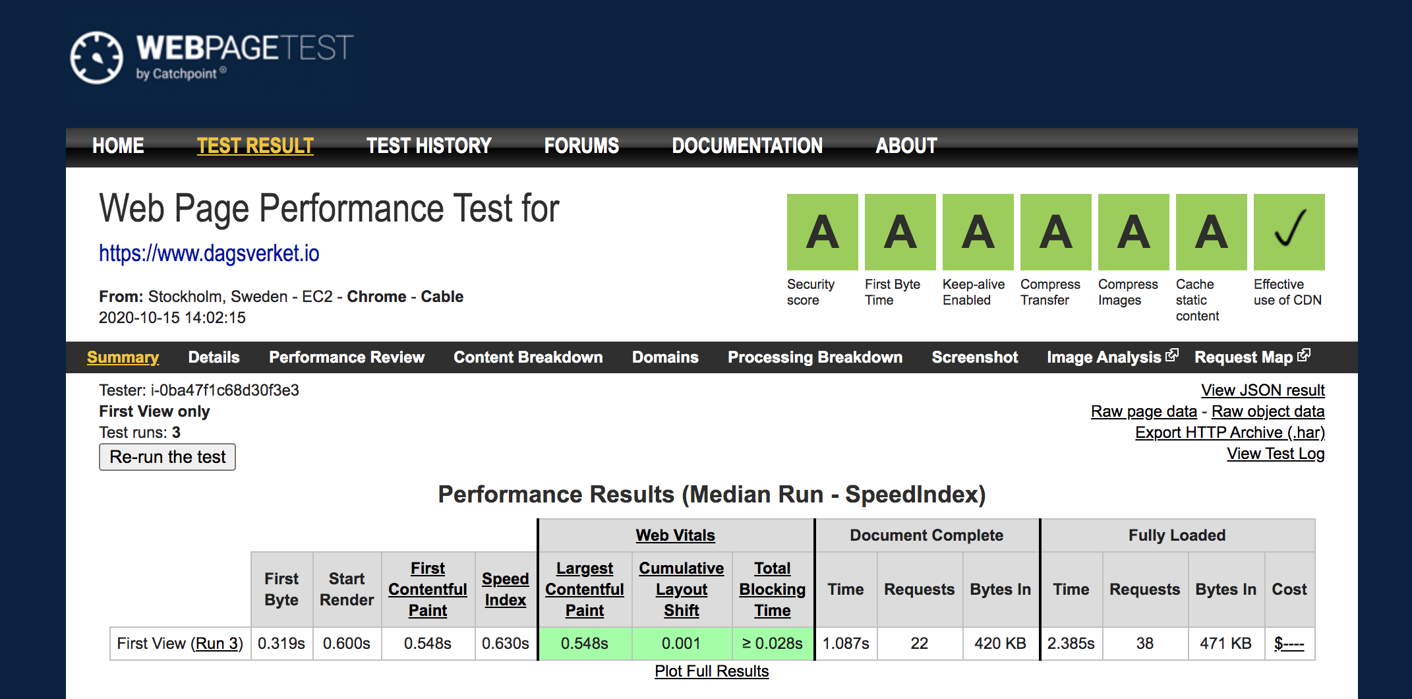
Task: Click the test date 2020-10-15 14:02:15
Action: click(x=172, y=318)
